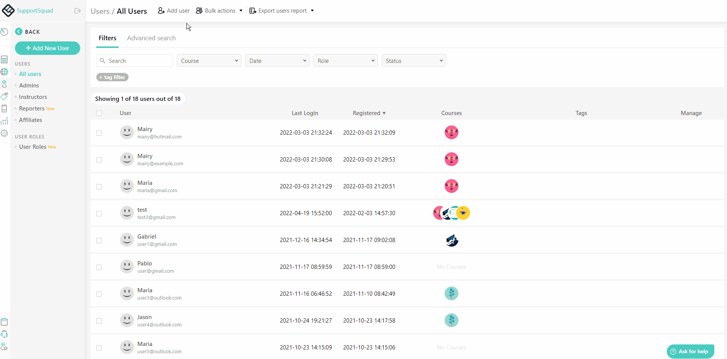The height and width of the screenshot is (359, 727).
Task: Open the mobile app icon in sidebar
Action: 4,109
